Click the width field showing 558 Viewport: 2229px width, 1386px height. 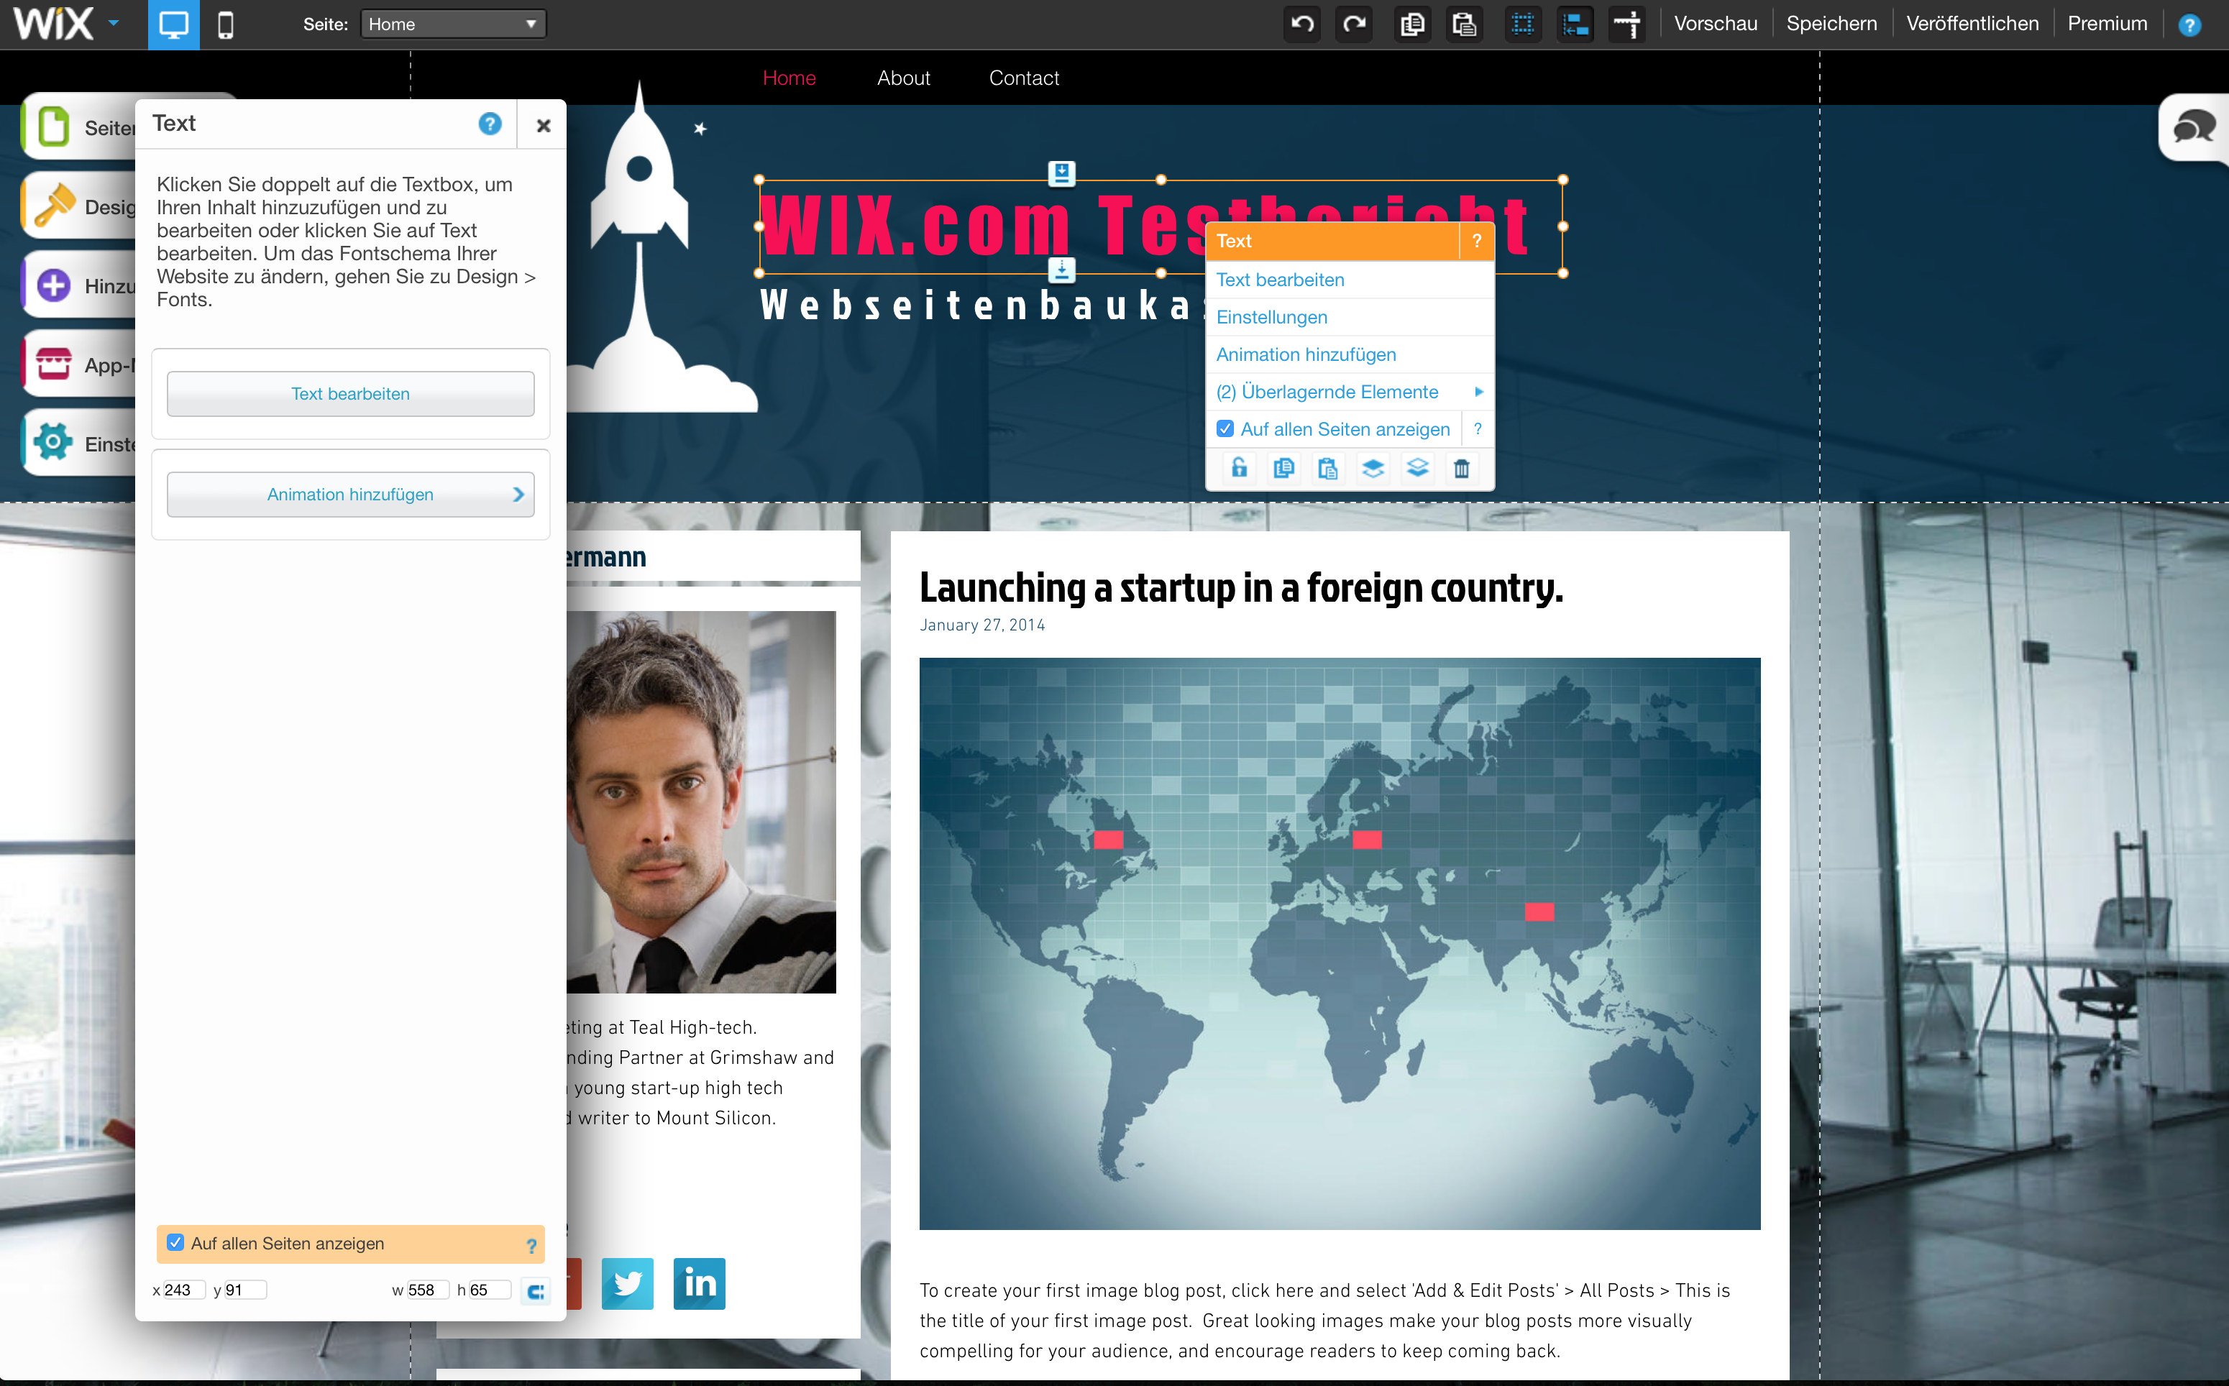pos(427,1290)
